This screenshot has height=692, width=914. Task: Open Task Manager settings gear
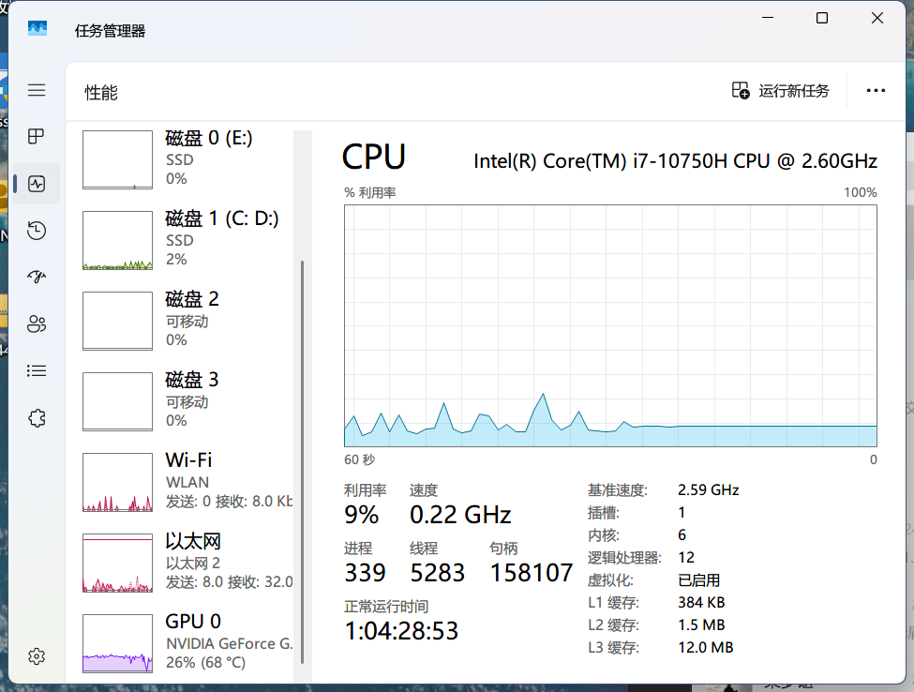[37, 656]
